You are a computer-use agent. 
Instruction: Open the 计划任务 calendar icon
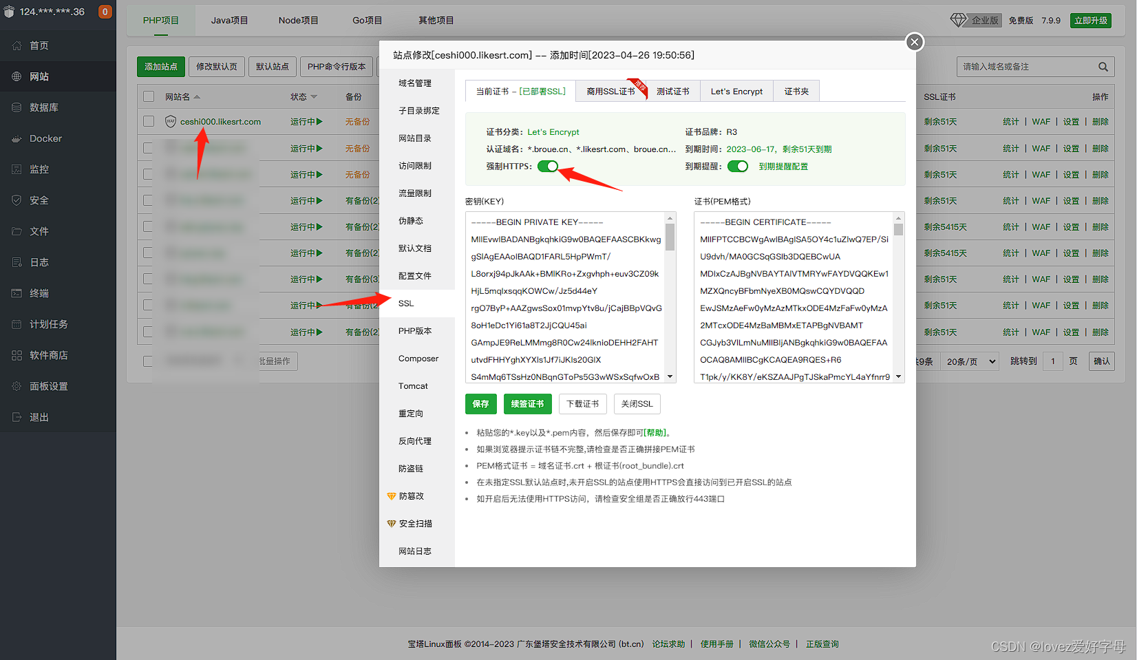coord(17,324)
